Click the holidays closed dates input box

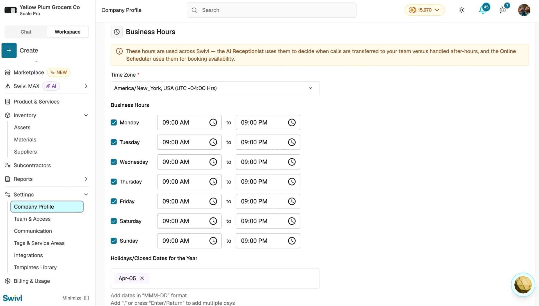pyautogui.click(x=215, y=278)
